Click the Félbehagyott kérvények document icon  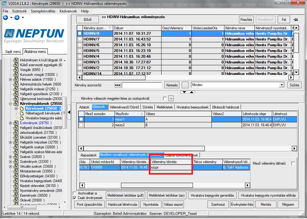[x=22, y=113]
